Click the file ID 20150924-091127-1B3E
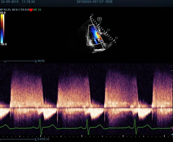Viewport: 173px width, 142px height. point(95,2)
